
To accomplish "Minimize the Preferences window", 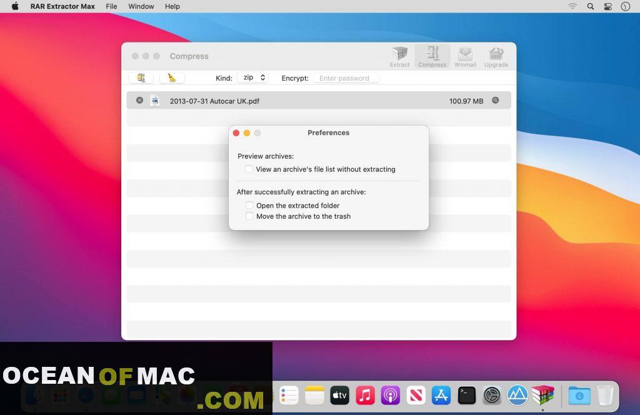I will [x=246, y=133].
